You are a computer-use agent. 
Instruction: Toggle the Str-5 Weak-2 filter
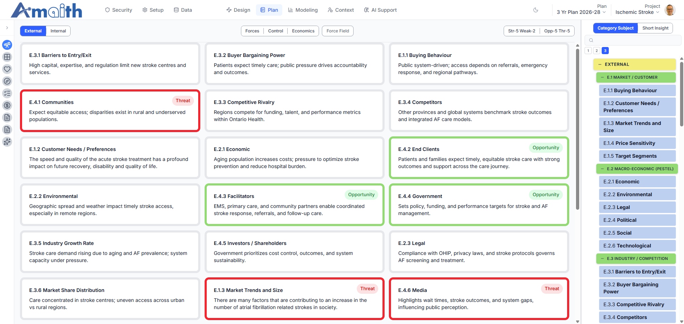pyautogui.click(x=522, y=31)
